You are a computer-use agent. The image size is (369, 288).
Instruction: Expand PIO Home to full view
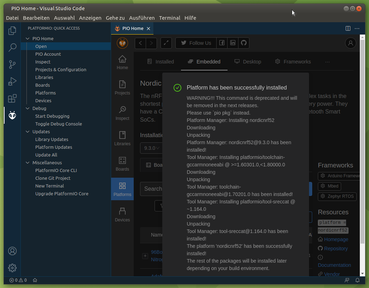[x=166, y=43]
